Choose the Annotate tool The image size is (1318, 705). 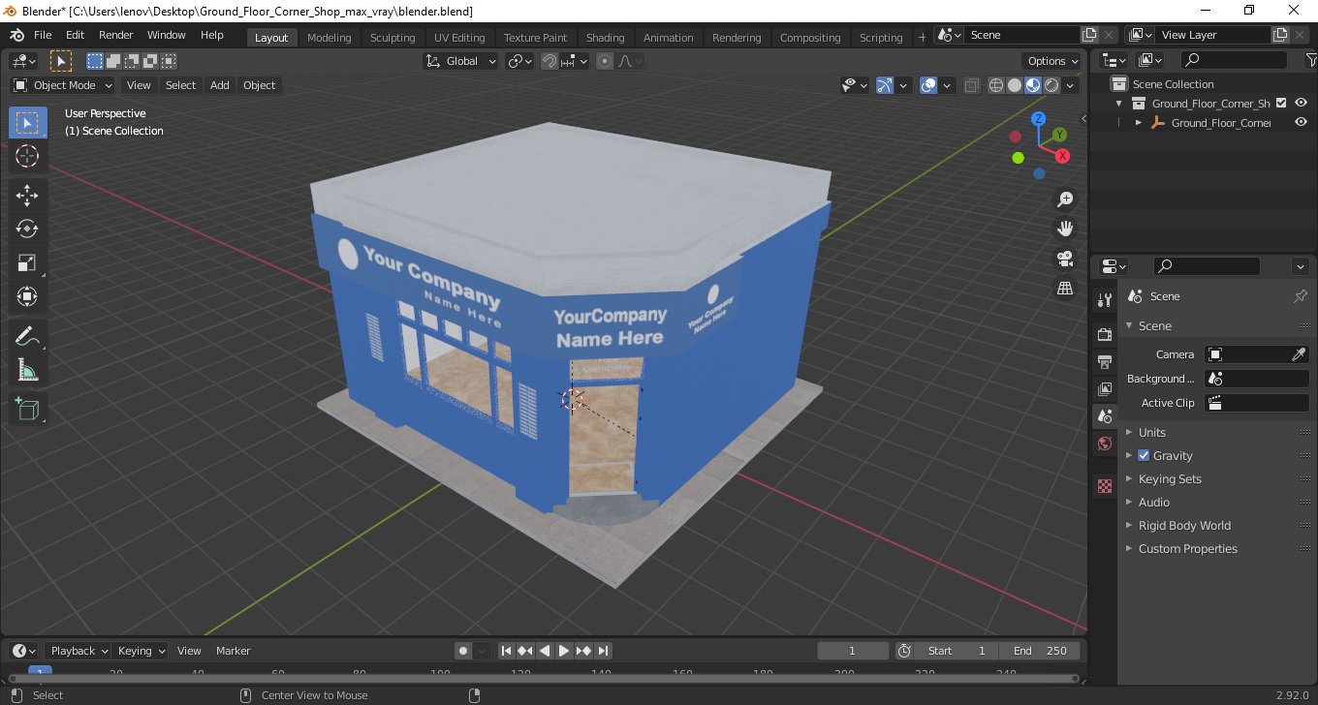(x=27, y=337)
